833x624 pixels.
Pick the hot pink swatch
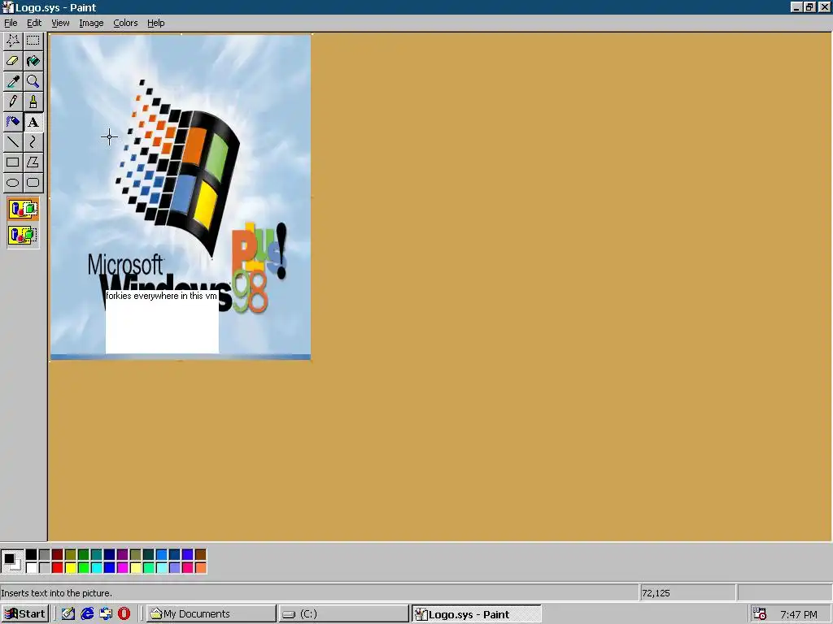pyautogui.click(x=188, y=568)
